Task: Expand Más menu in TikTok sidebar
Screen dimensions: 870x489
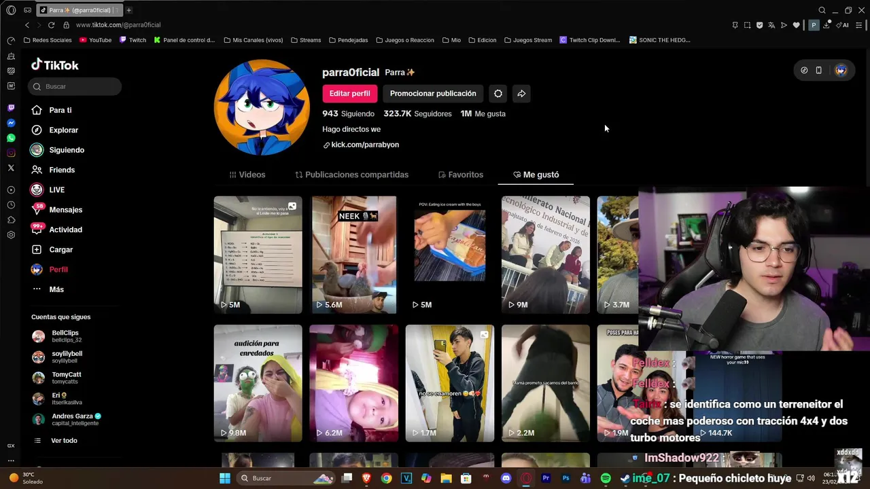Action: (48, 289)
